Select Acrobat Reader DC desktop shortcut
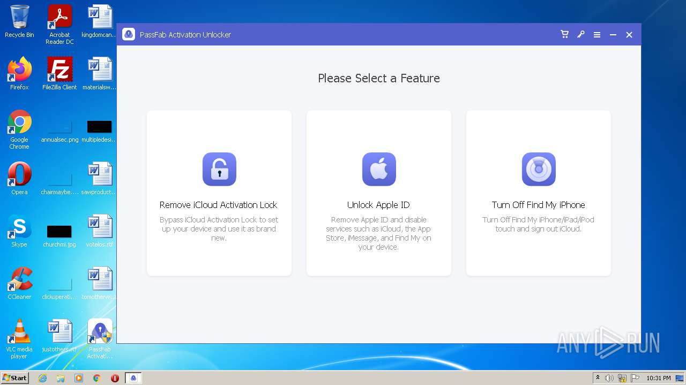Image resolution: width=686 pixels, height=385 pixels. [59, 25]
